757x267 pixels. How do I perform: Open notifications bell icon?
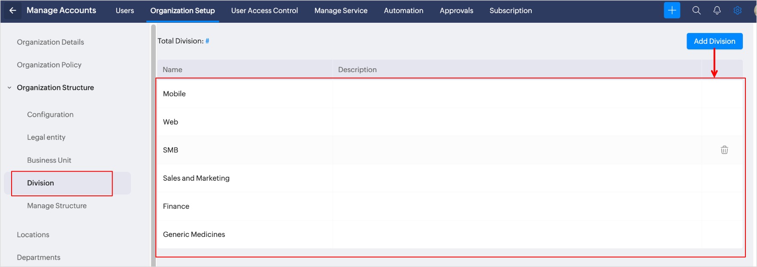(717, 10)
